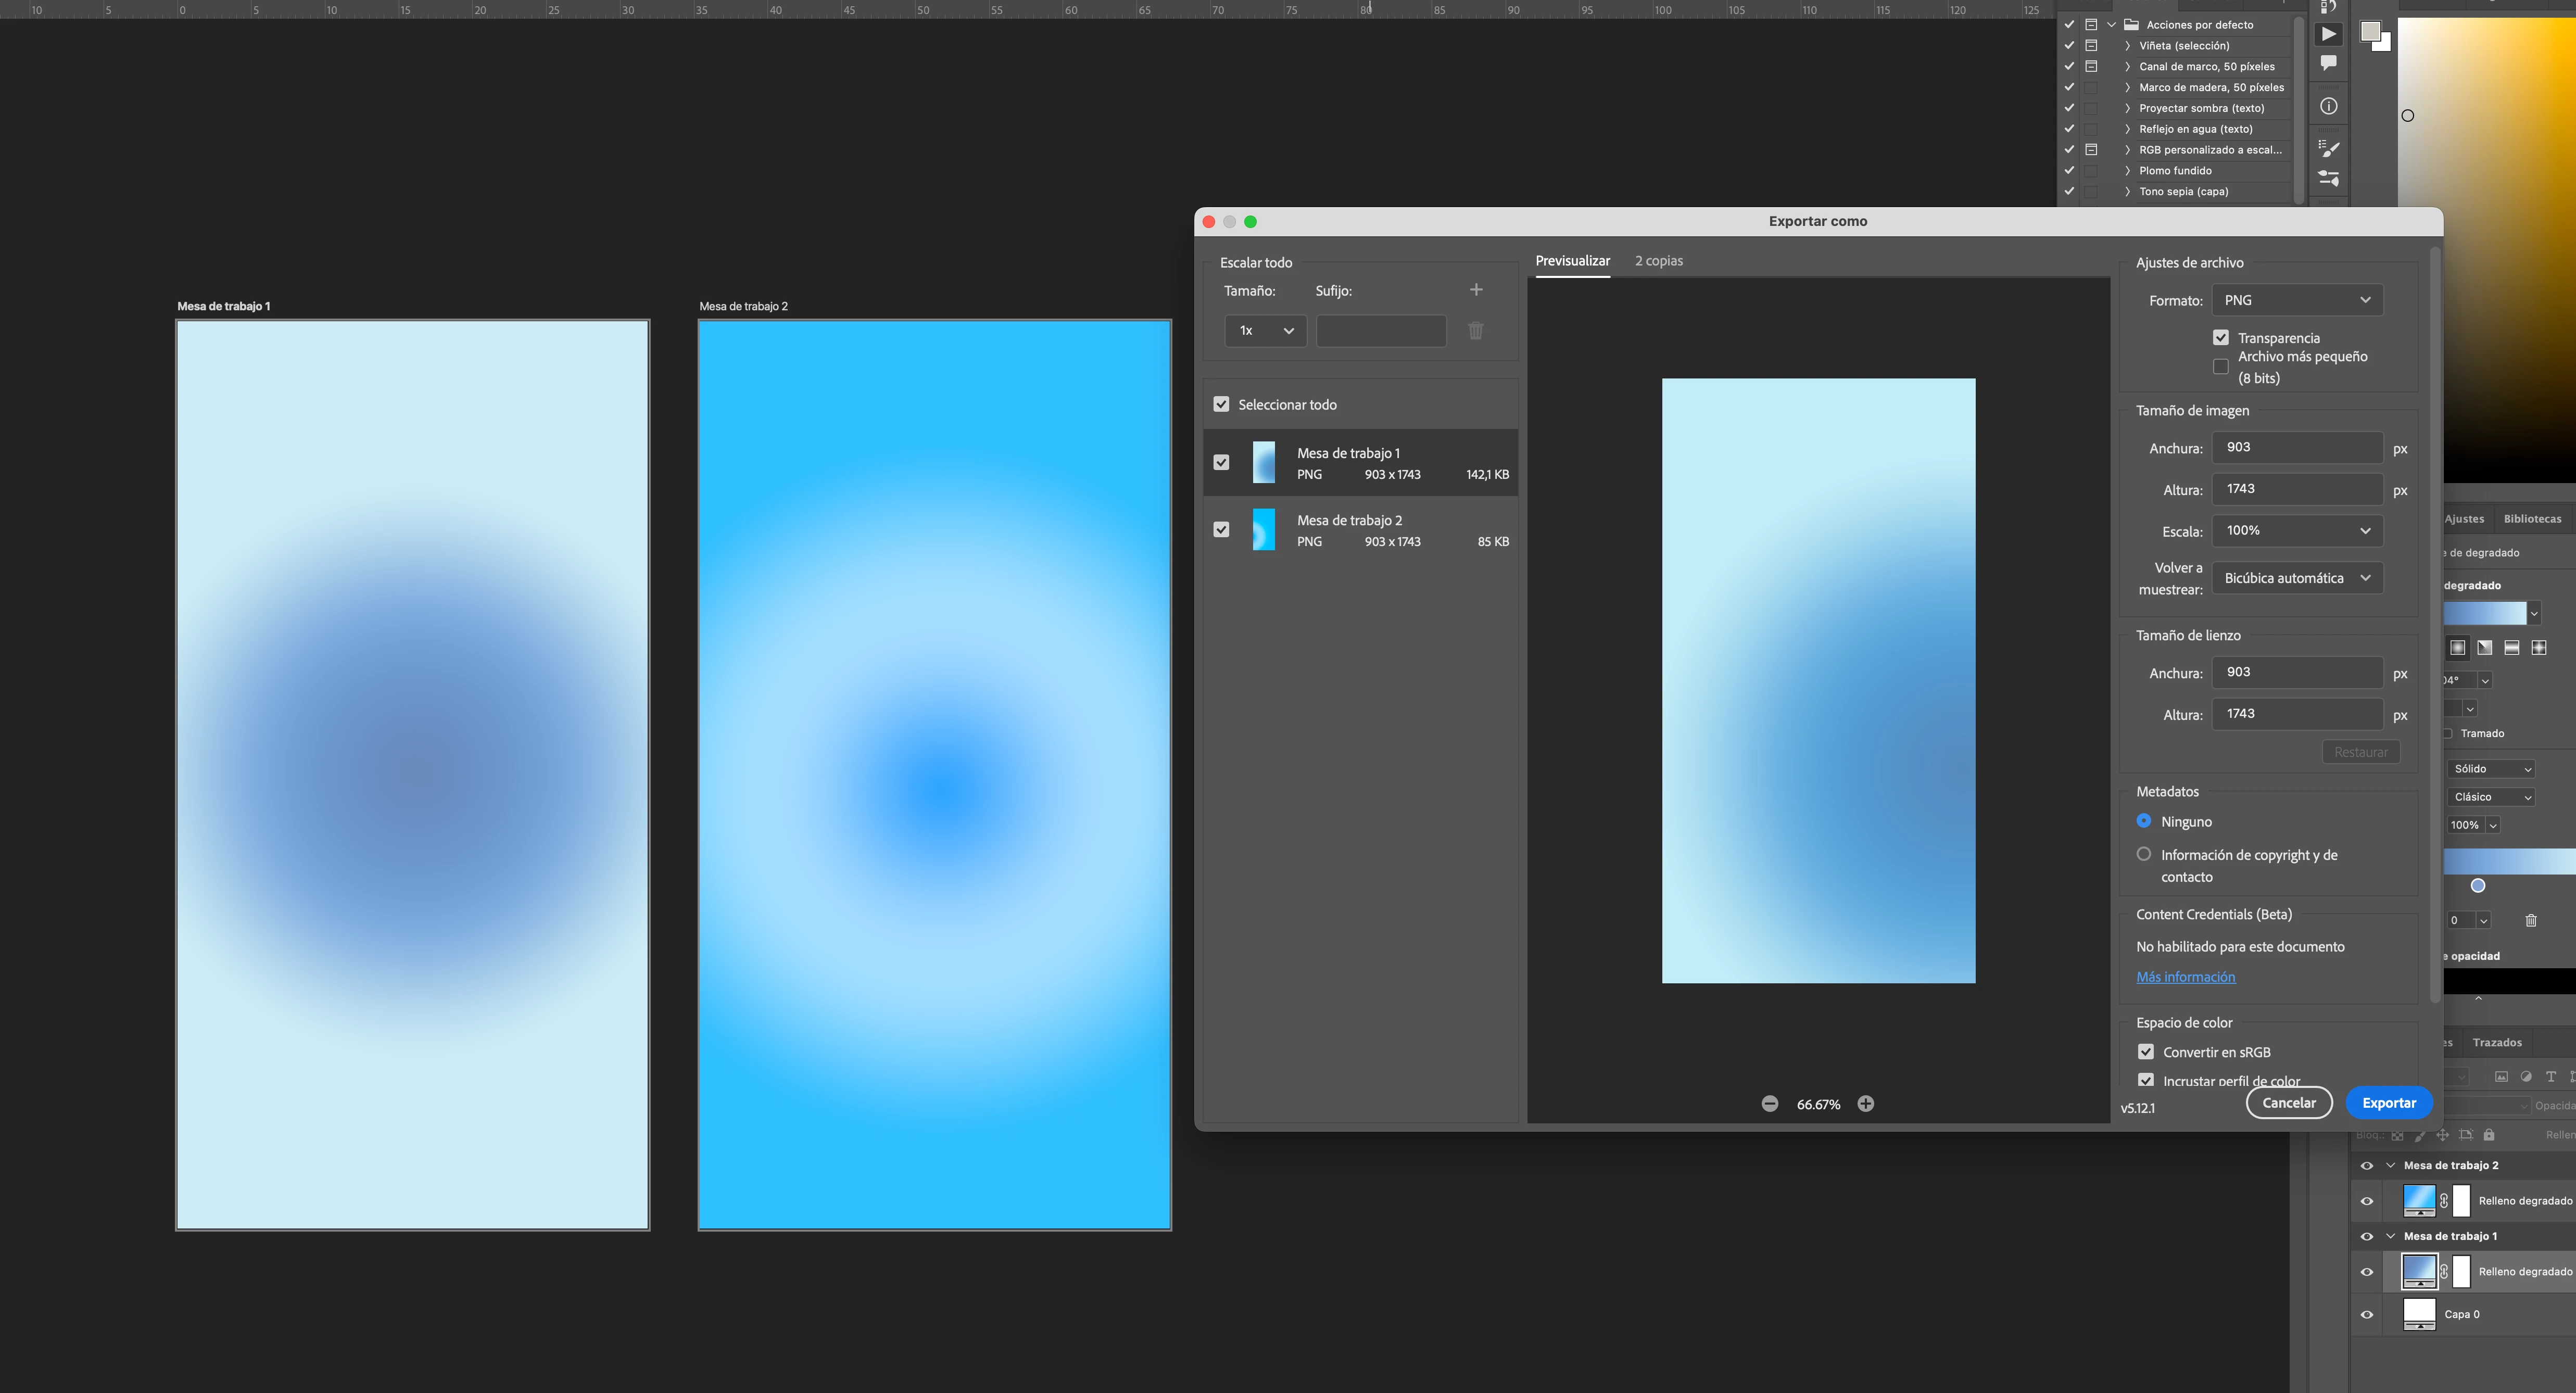Click the zoom out minus icon in preview
Screen dimensions: 2576x1393
tap(1770, 1104)
